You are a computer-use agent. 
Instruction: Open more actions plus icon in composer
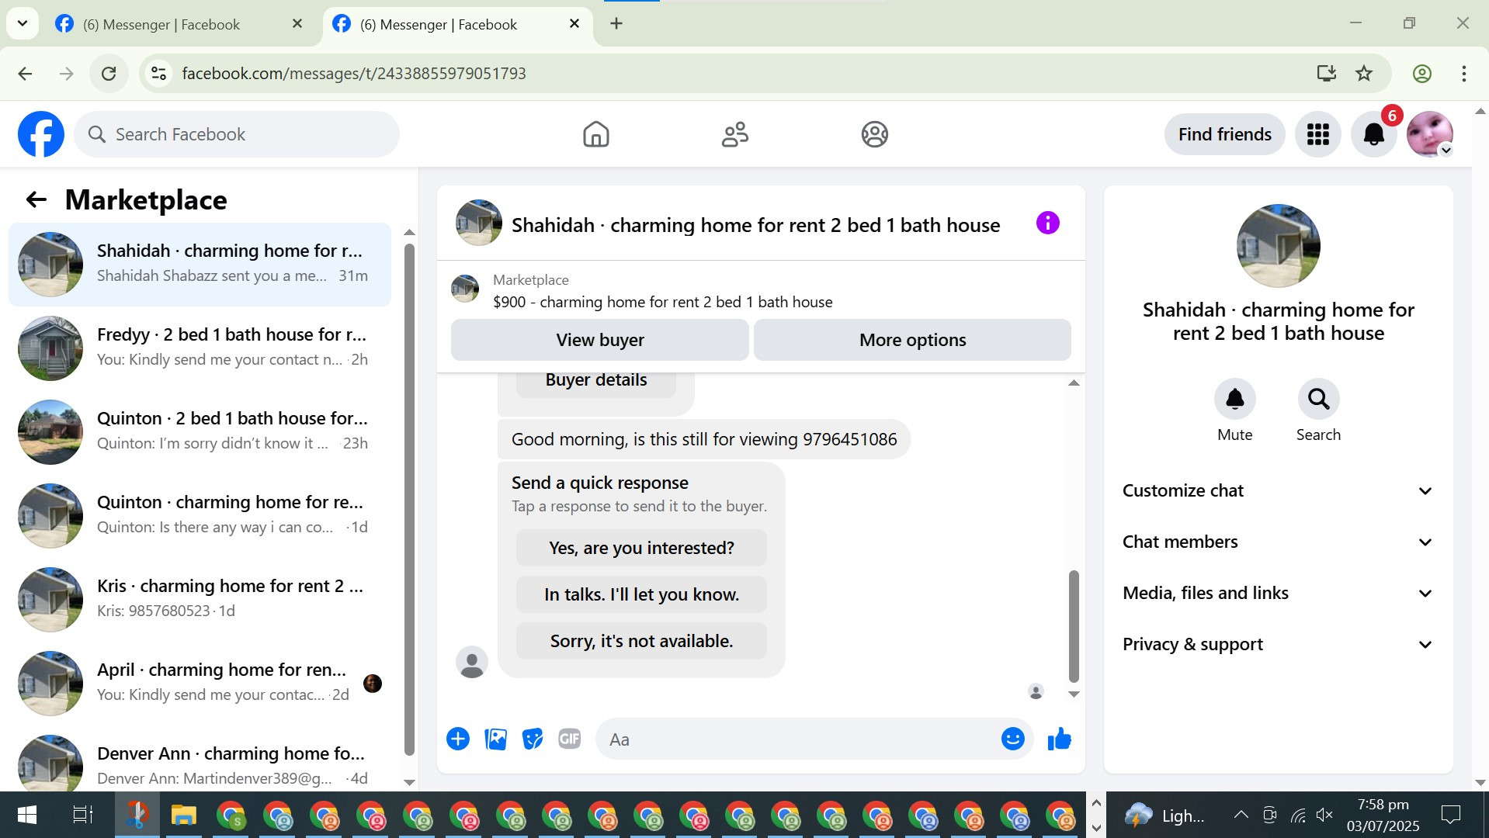[458, 739]
